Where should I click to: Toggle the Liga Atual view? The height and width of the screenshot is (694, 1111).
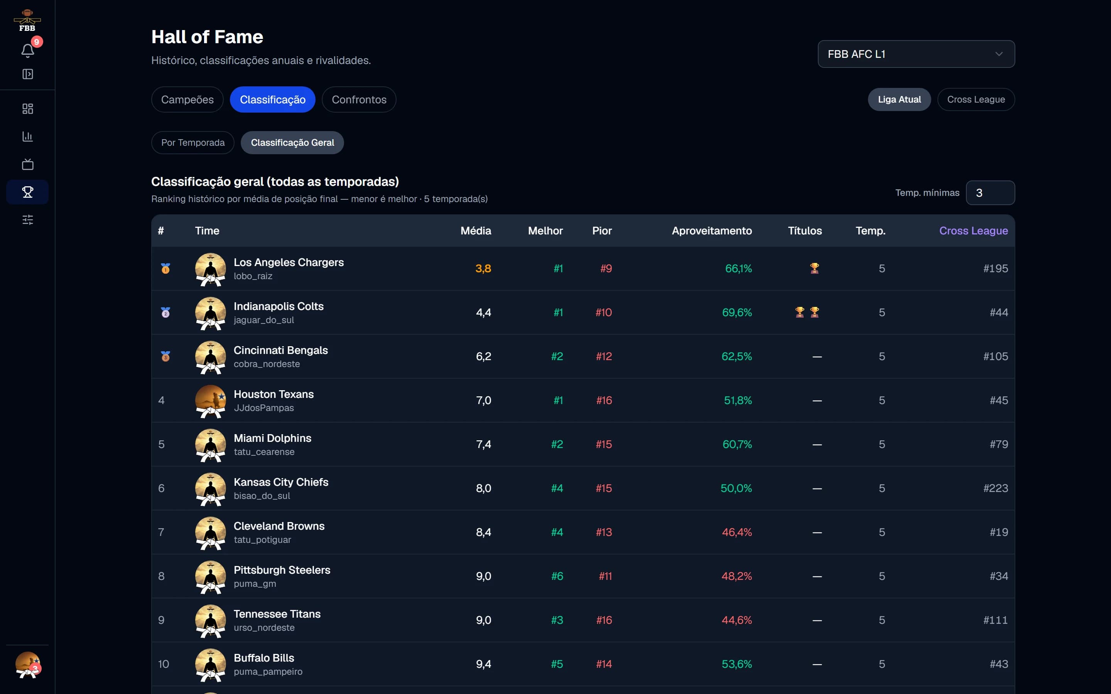click(x=899, y=99)
